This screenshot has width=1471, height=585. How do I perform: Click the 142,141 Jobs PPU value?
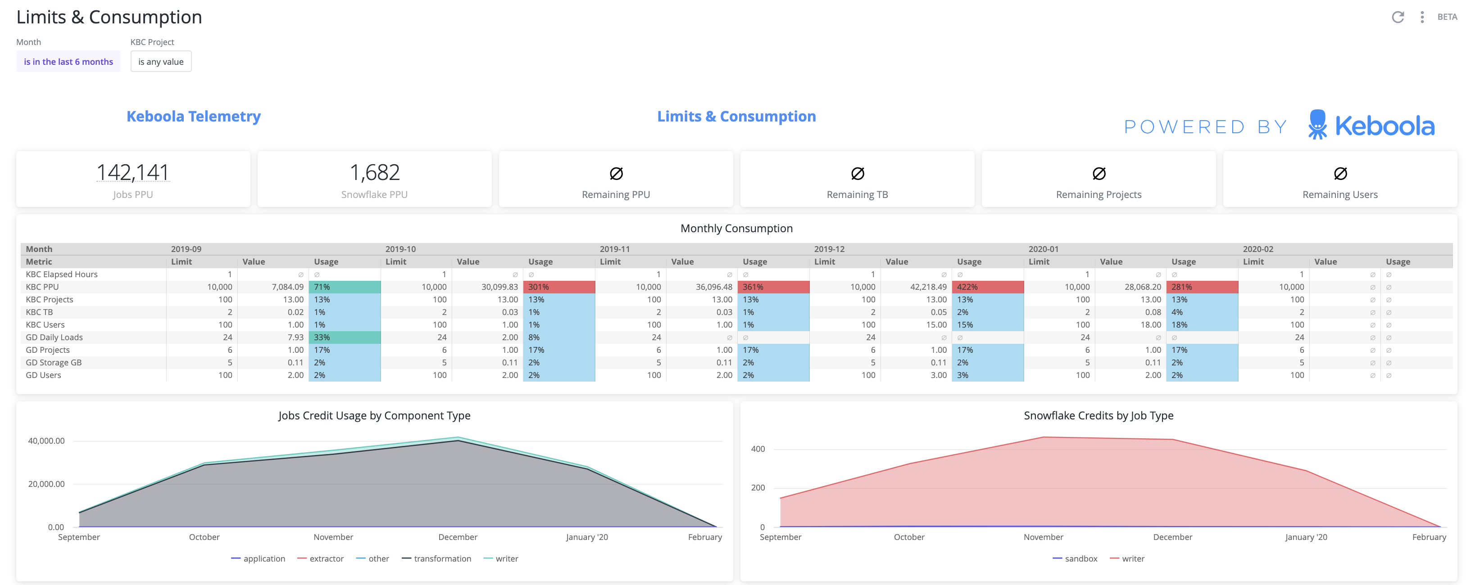[132, 172]
